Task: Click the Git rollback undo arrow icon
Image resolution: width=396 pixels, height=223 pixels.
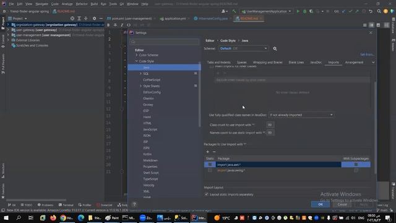Action: pyautogui.click(x=371, y=11)
